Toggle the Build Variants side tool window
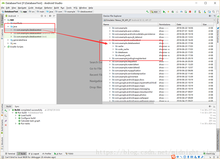Viewport: 220px width, 159px height. pos(2,126)
